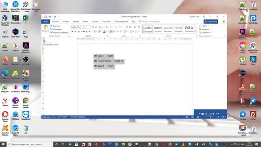This screenshot has width=261, height=147.
Task: Toggle strikethrough formatting
Action: pyautogui.click(x=84, y=31)
